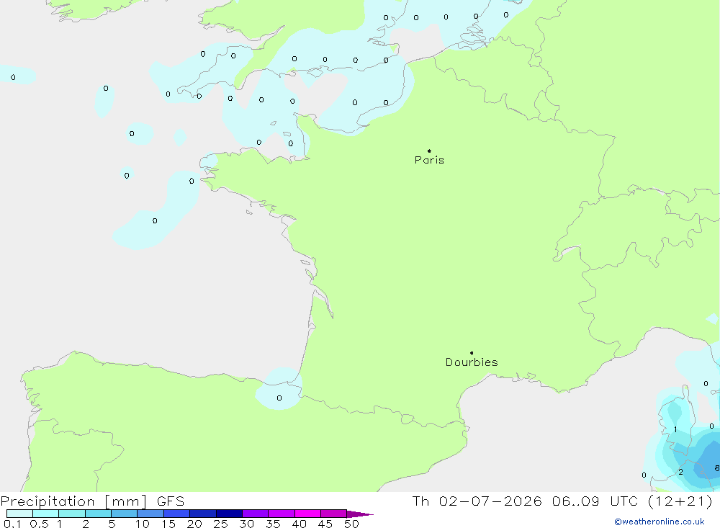Click the precipitation value '8' near Corsica
The height and width of the screenshot is (528, 720).
(x=716, y=468)
